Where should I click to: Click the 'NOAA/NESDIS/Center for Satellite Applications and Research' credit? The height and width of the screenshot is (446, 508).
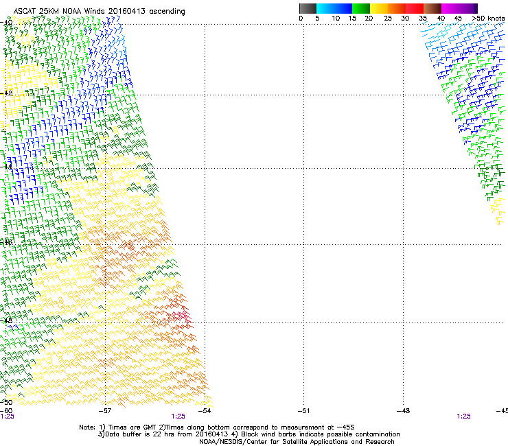(297, 442)
